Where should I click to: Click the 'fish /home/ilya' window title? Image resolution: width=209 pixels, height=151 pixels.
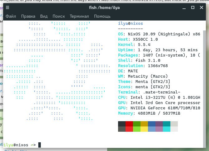point(104,8)
